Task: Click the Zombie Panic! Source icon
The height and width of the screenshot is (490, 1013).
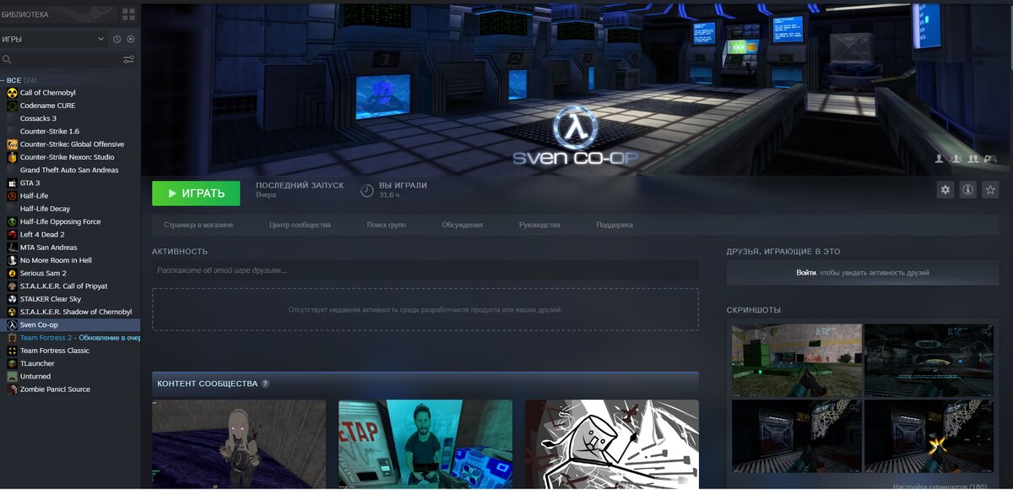Action: click(12, 389)
